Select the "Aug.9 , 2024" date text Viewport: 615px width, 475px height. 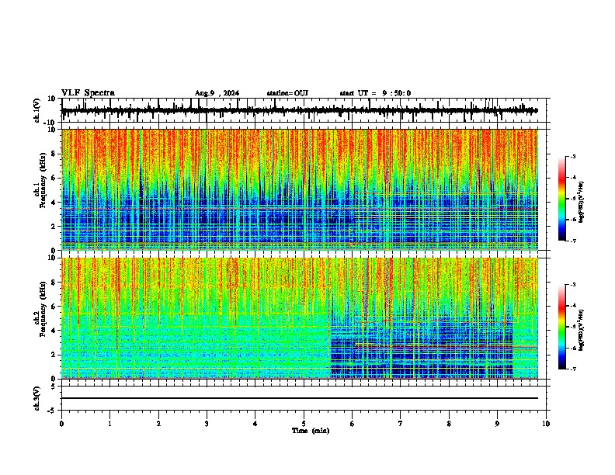[217, 93]
